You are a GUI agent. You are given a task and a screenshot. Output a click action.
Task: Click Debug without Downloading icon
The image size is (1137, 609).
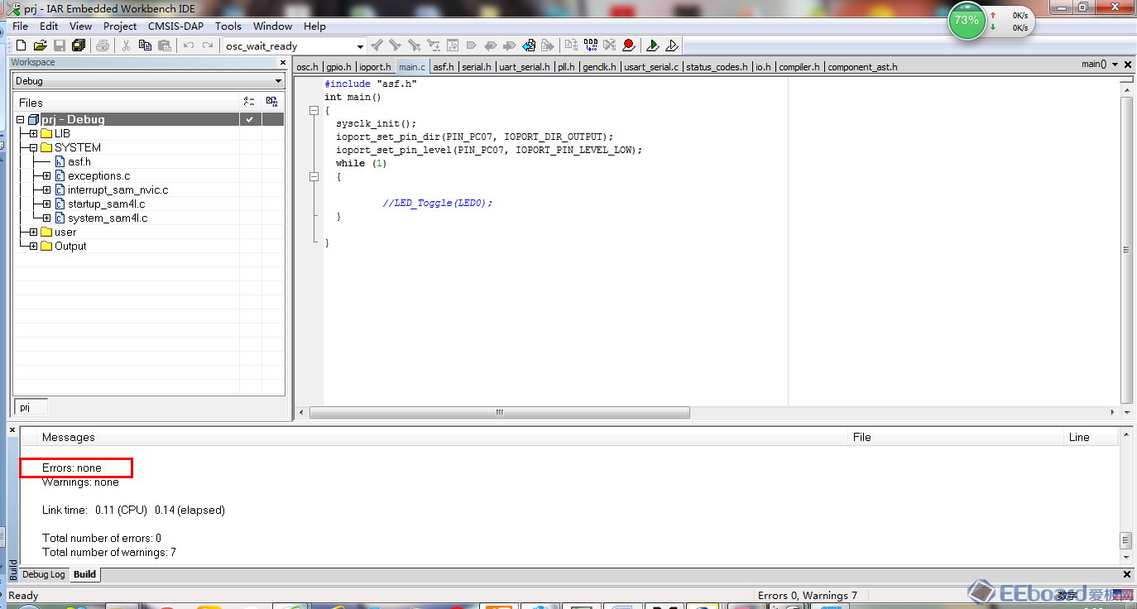coord(672,46)
